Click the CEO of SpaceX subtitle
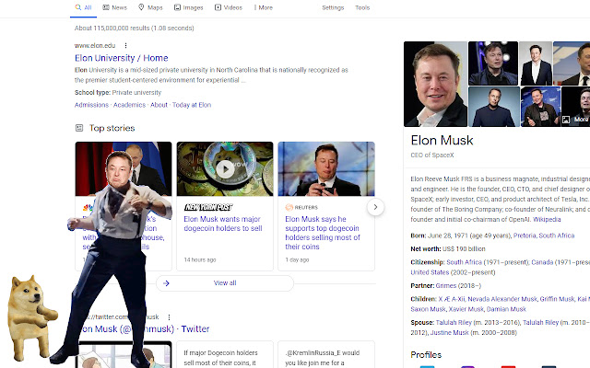This screenshot has width=590, height=368. (432, 155)
